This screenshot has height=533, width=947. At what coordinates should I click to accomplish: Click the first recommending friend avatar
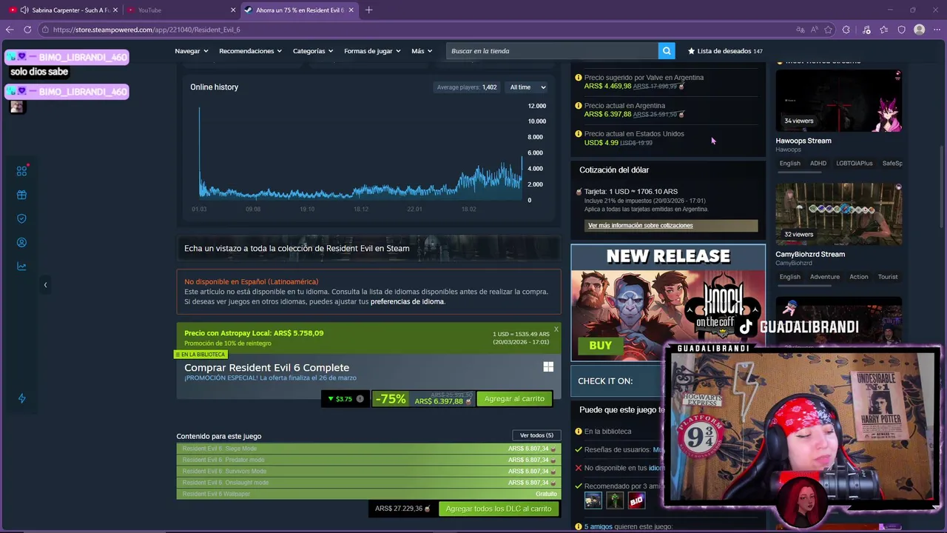click(593, 501)
